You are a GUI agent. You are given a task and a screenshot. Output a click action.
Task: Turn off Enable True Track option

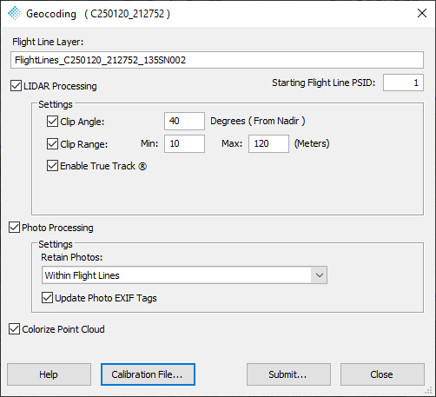(x=52, y=166)
